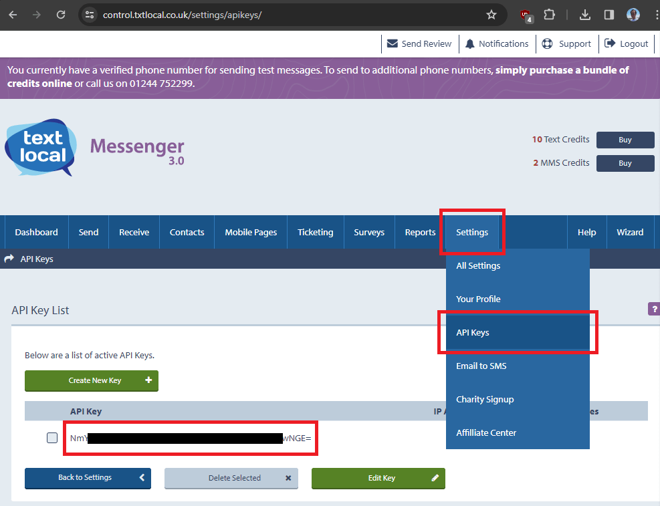Click the Textlocal logo
660x506 pixels.
pos(41,147)
